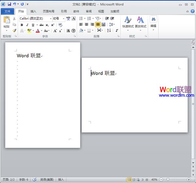Switch to the Mailings tab
The height and width of the screenshot is (183, 196).
(x=76, y=11)
